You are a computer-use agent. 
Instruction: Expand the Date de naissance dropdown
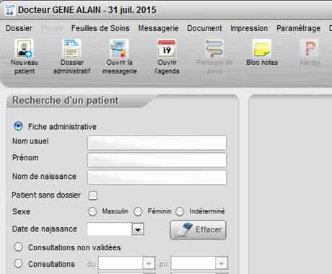pos(138,229)
